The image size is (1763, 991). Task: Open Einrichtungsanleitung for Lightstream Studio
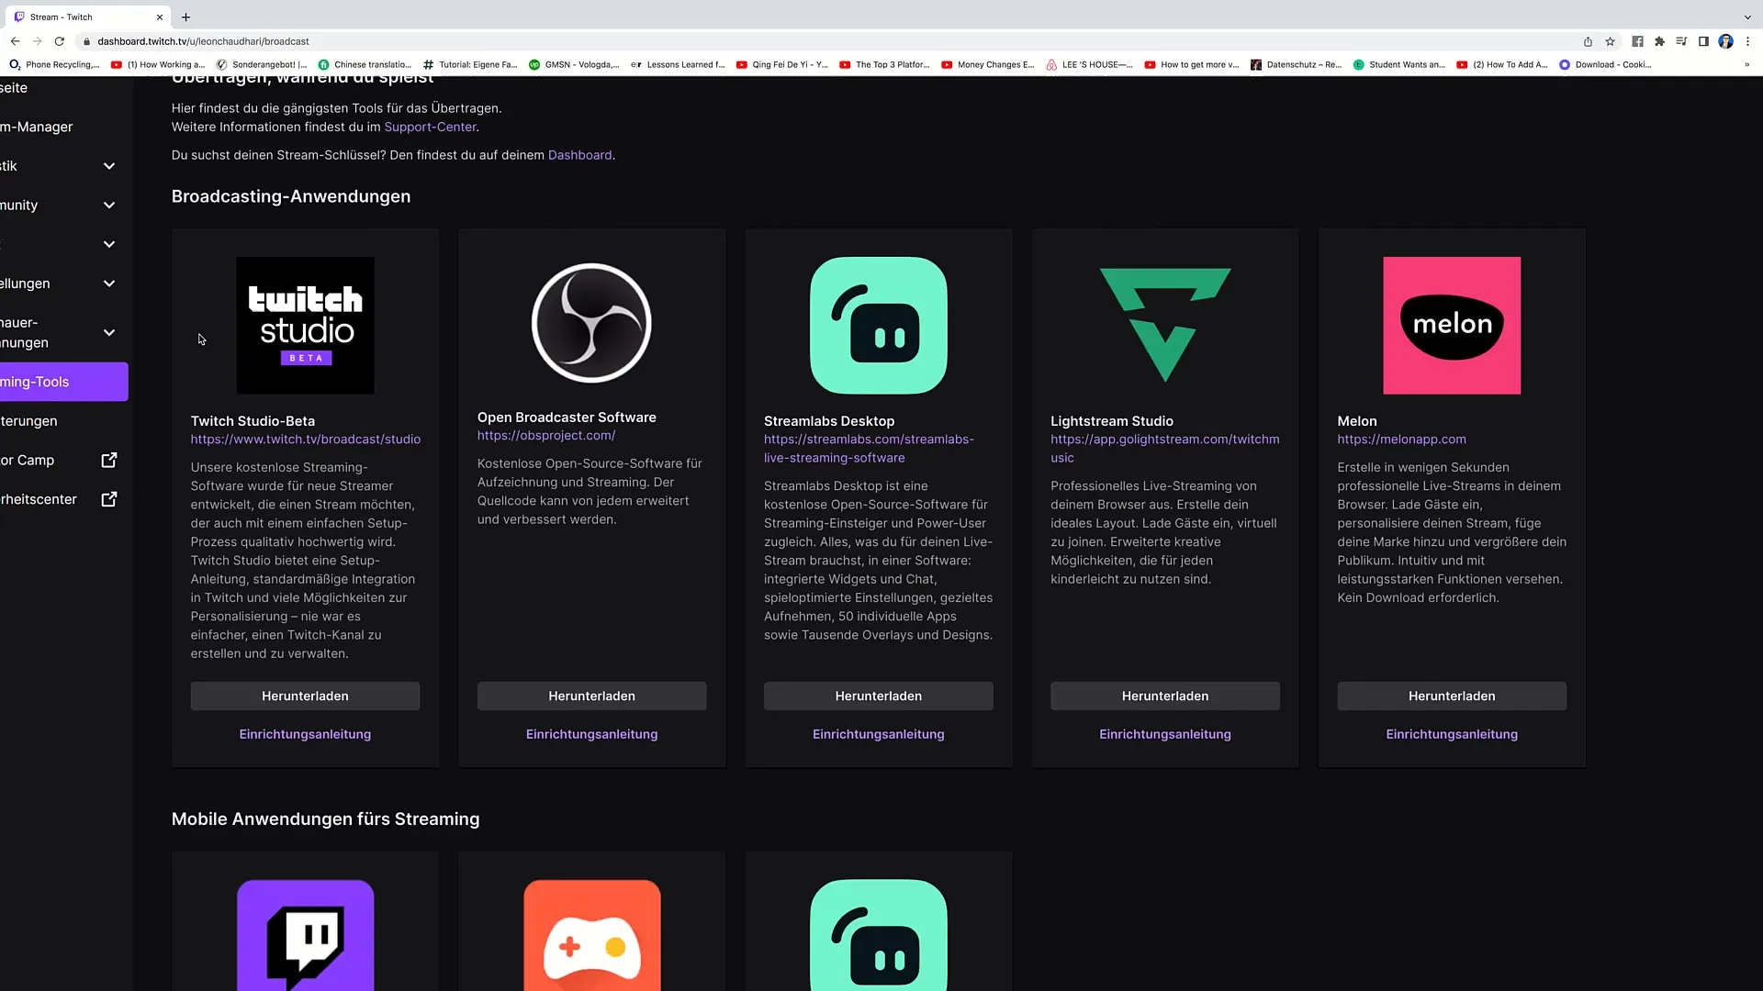1165,734
